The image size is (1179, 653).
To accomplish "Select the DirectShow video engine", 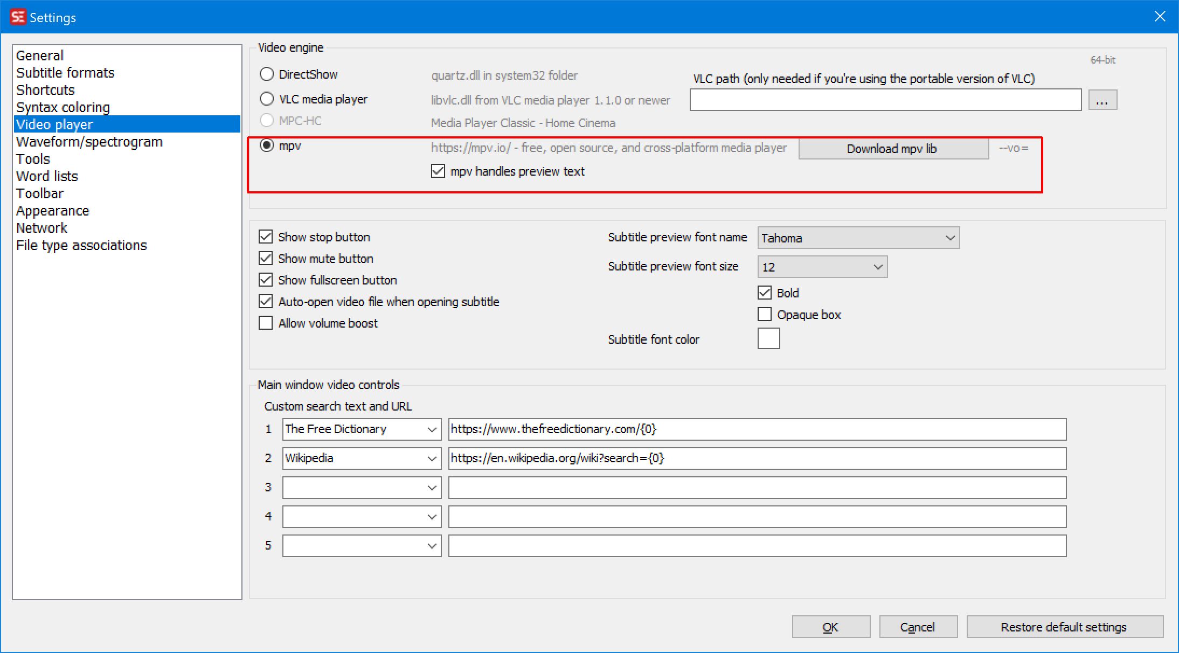I will click(267, 74).
